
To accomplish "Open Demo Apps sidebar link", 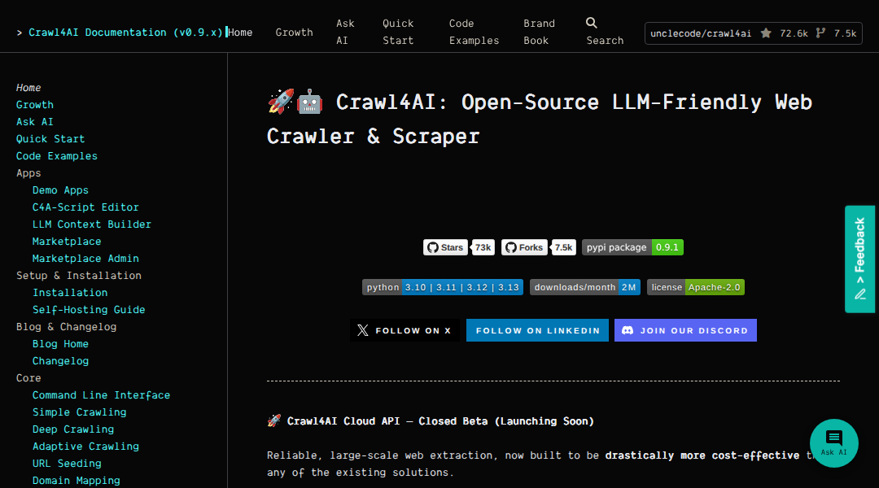I will [x=60, y=190].
